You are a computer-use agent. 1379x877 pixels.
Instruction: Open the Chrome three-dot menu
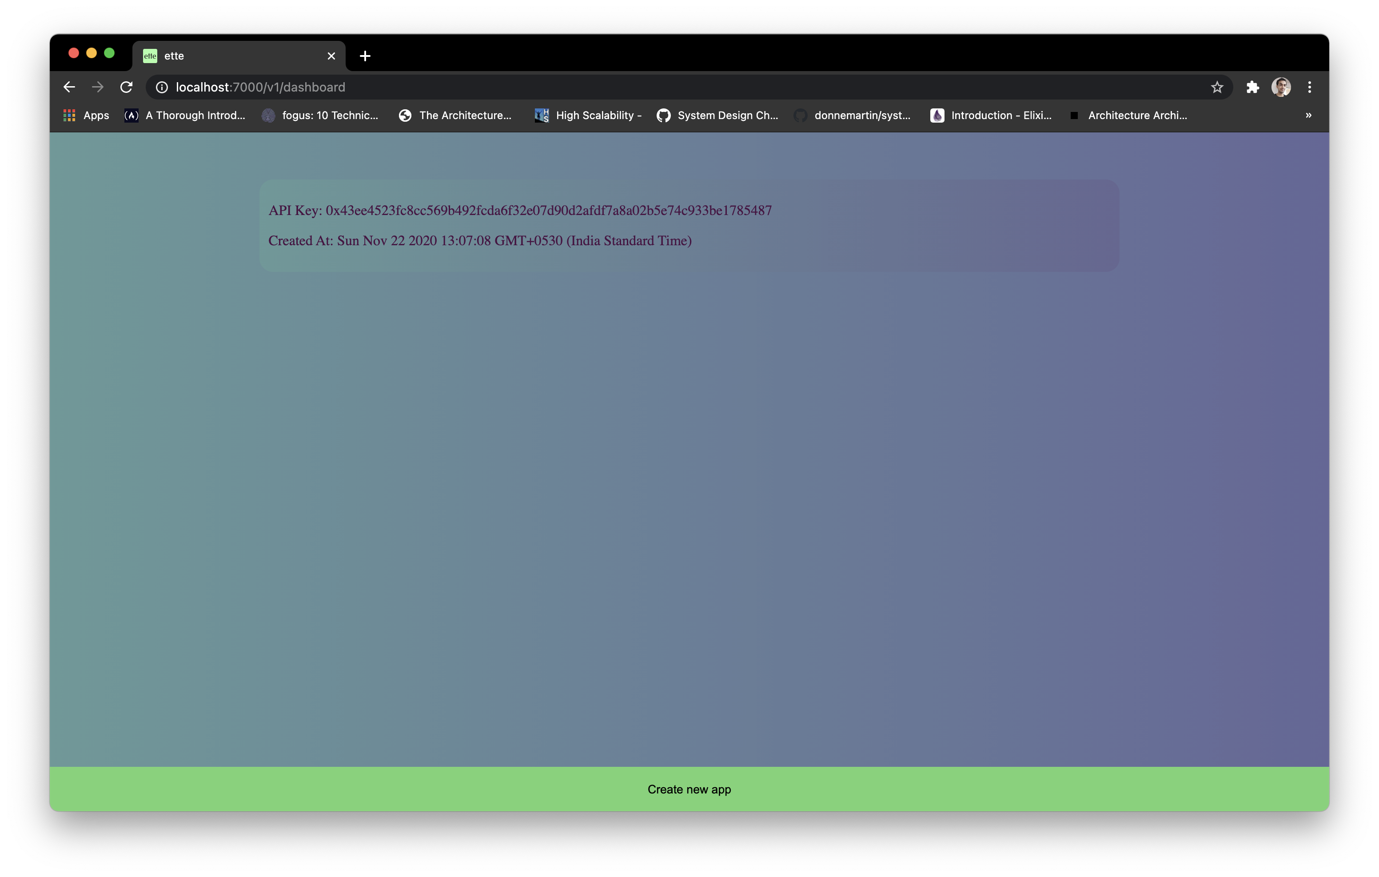[1310, 87]
